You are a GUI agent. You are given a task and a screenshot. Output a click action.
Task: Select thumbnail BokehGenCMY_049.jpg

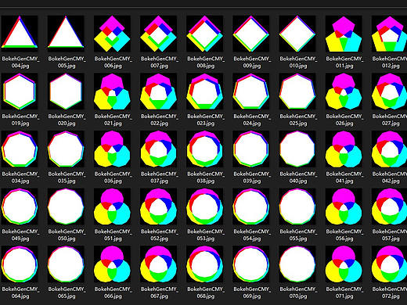pos(20,206)
